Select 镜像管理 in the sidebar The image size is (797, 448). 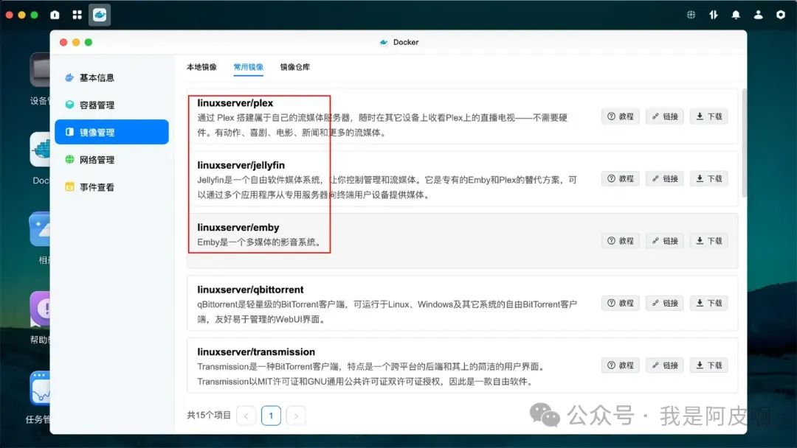pyautogui.click(x=111, y=132)
